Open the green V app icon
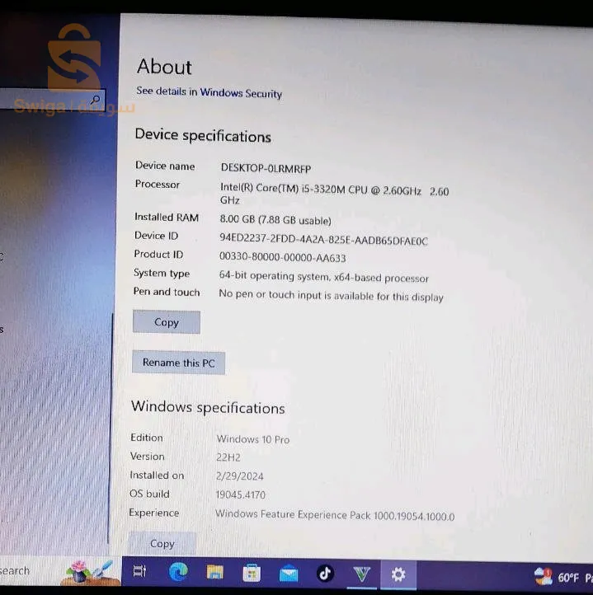Viewport: 593px width, 595px height. coord(361,574)
